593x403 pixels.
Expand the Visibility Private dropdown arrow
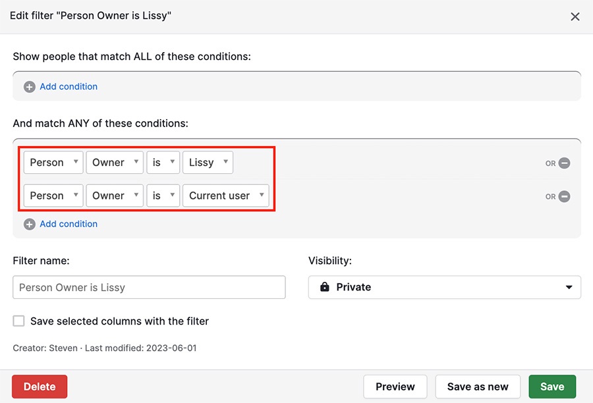(569, 287)
